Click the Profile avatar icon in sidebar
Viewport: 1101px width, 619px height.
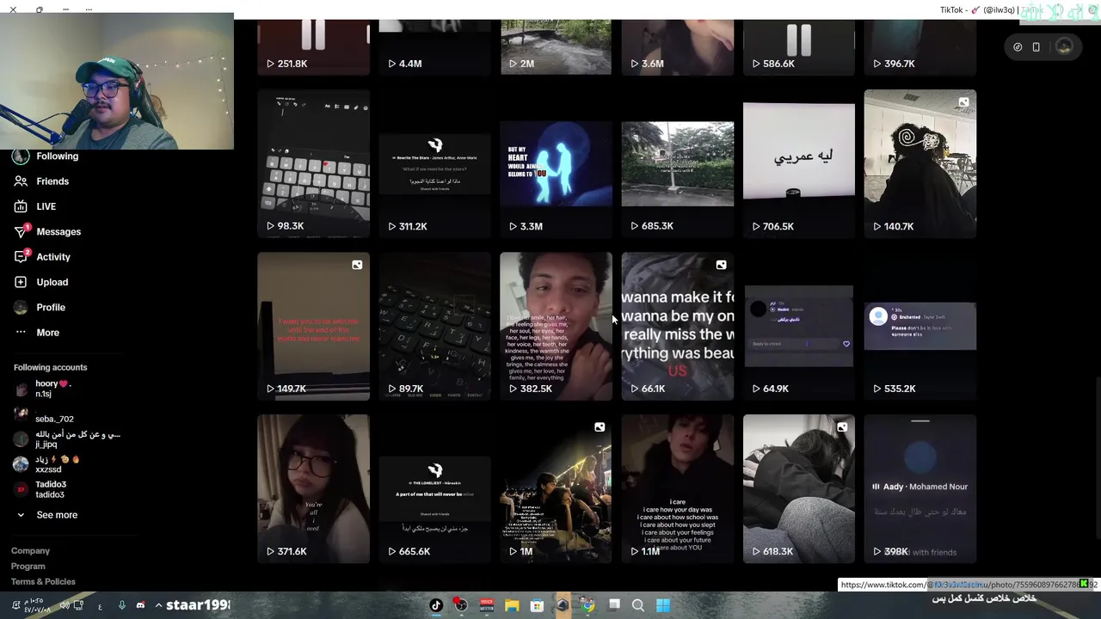click(21, 308)
